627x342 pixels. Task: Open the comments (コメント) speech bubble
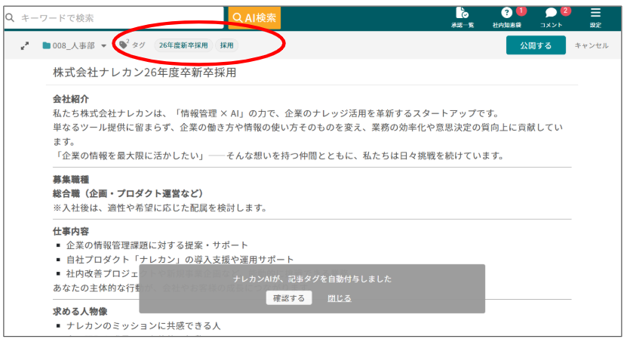click(551, 14)
